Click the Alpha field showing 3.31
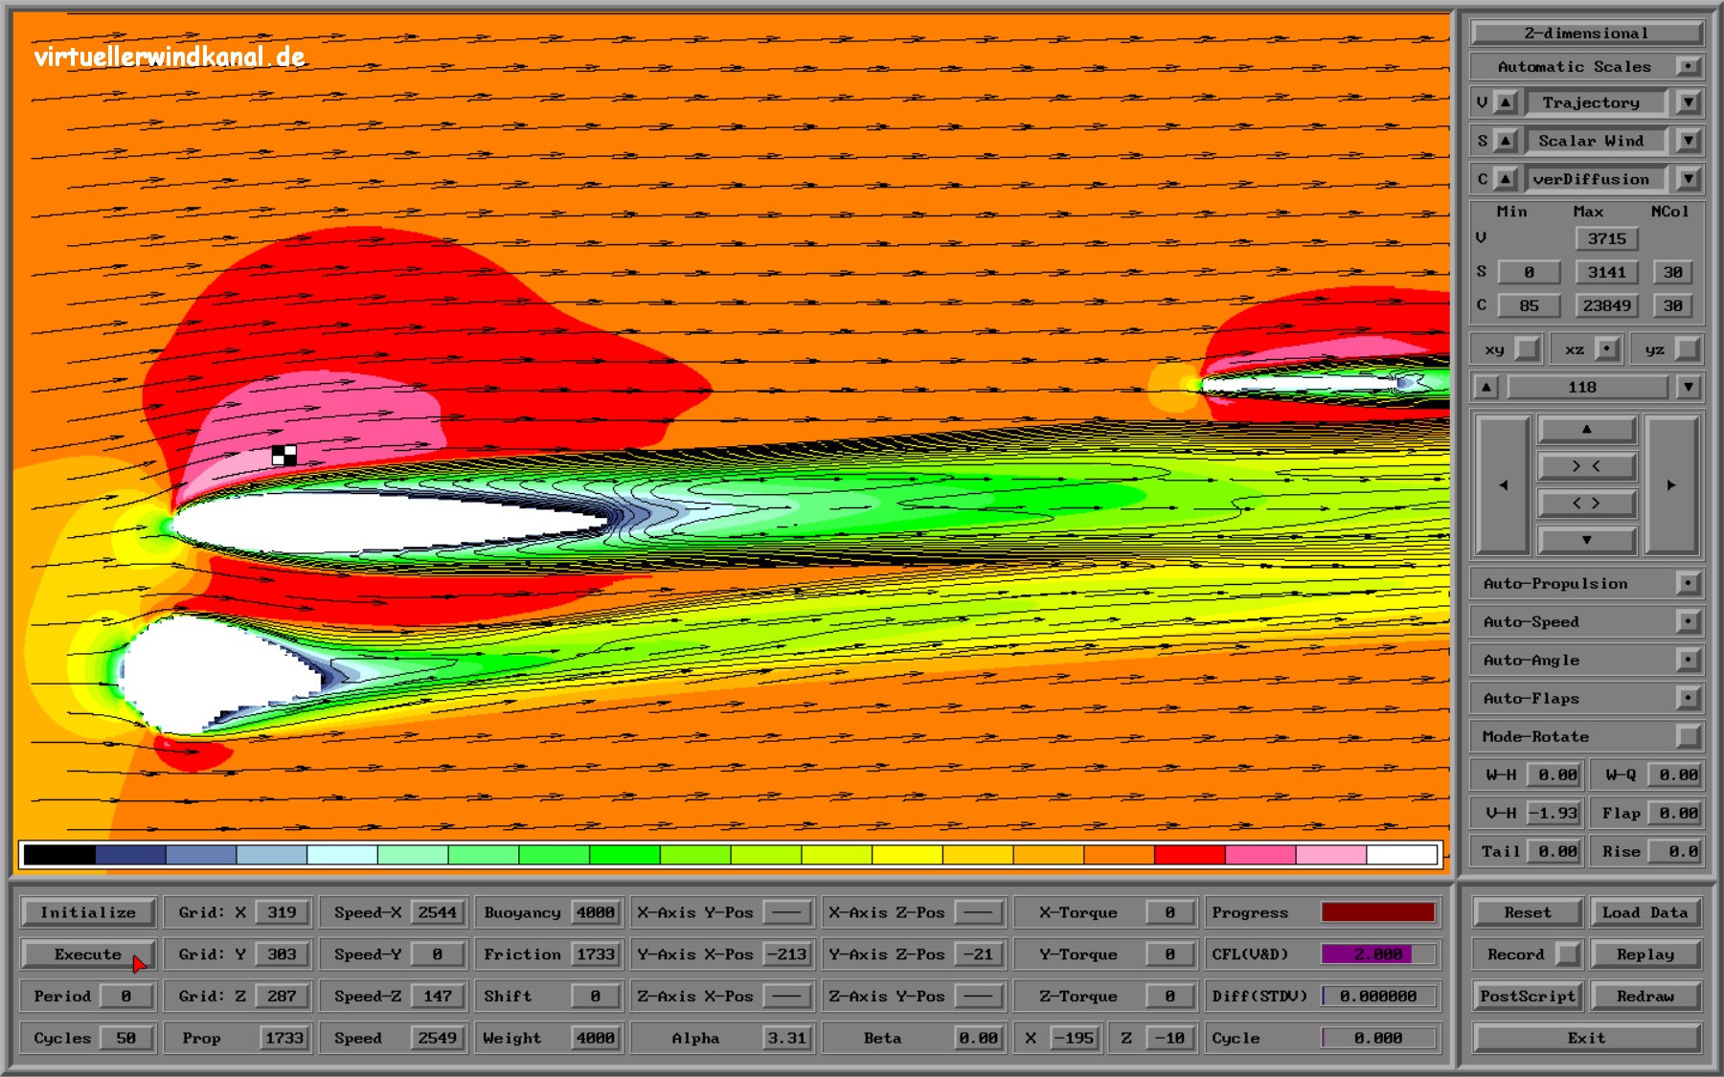This screenshot has width=1724, height=1077. click(787, 1038)
